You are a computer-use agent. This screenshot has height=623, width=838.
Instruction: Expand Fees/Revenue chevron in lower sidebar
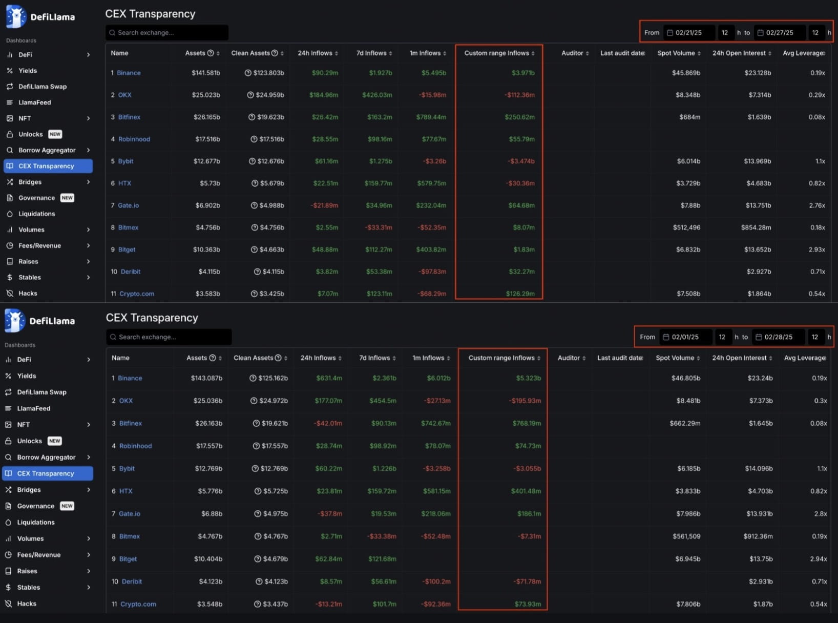pos(88,555)
